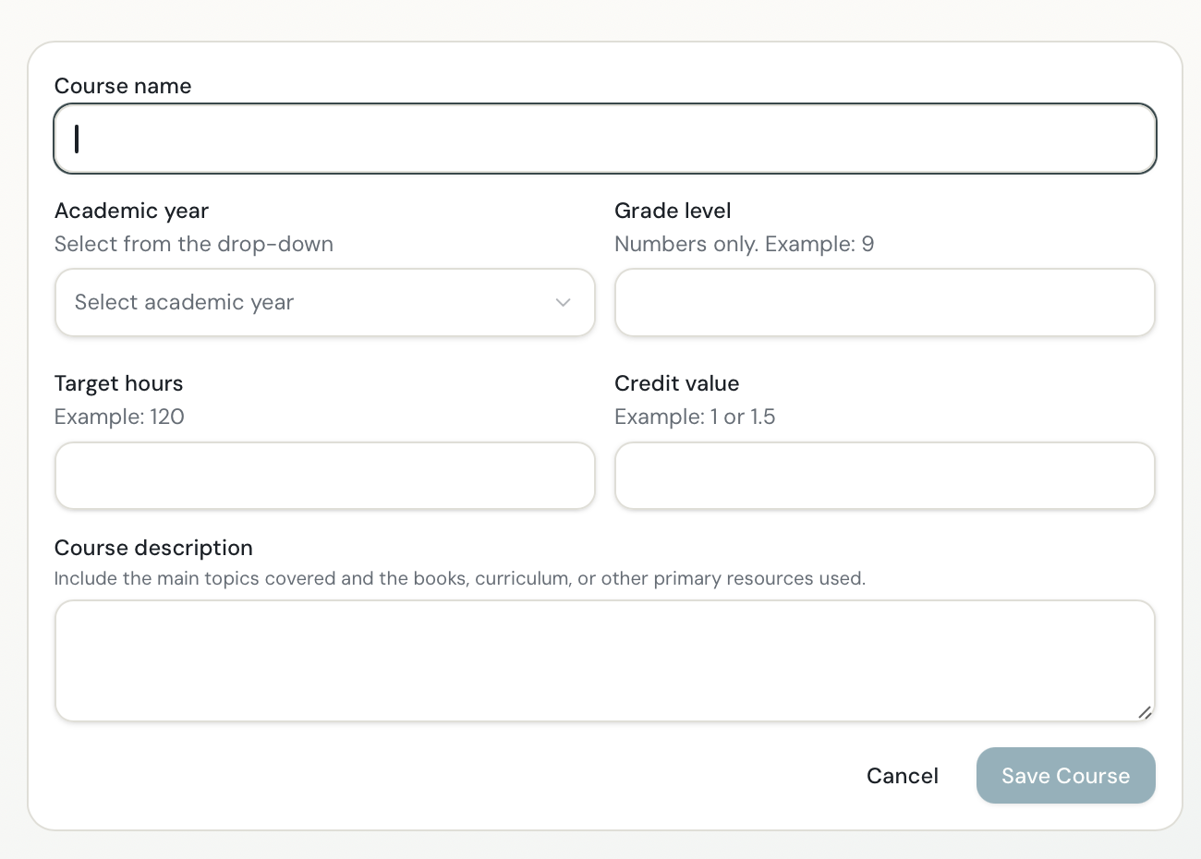The height and width of the screenshot is (859, 1201).
Task: Click the Credit value input field
Action: pyautogui.click(x=885, y=476)
